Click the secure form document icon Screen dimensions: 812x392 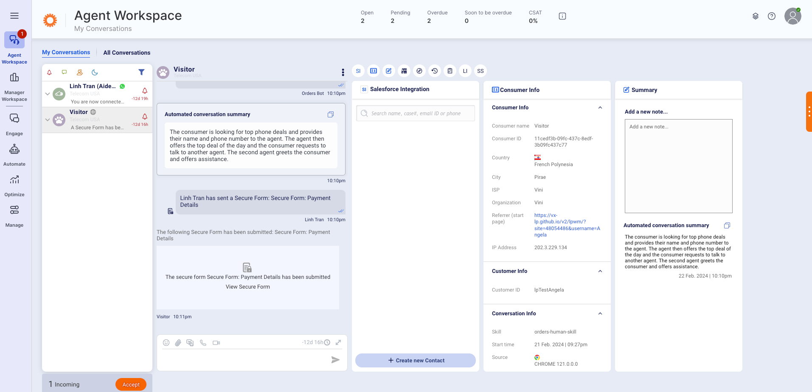pos(247,267)
